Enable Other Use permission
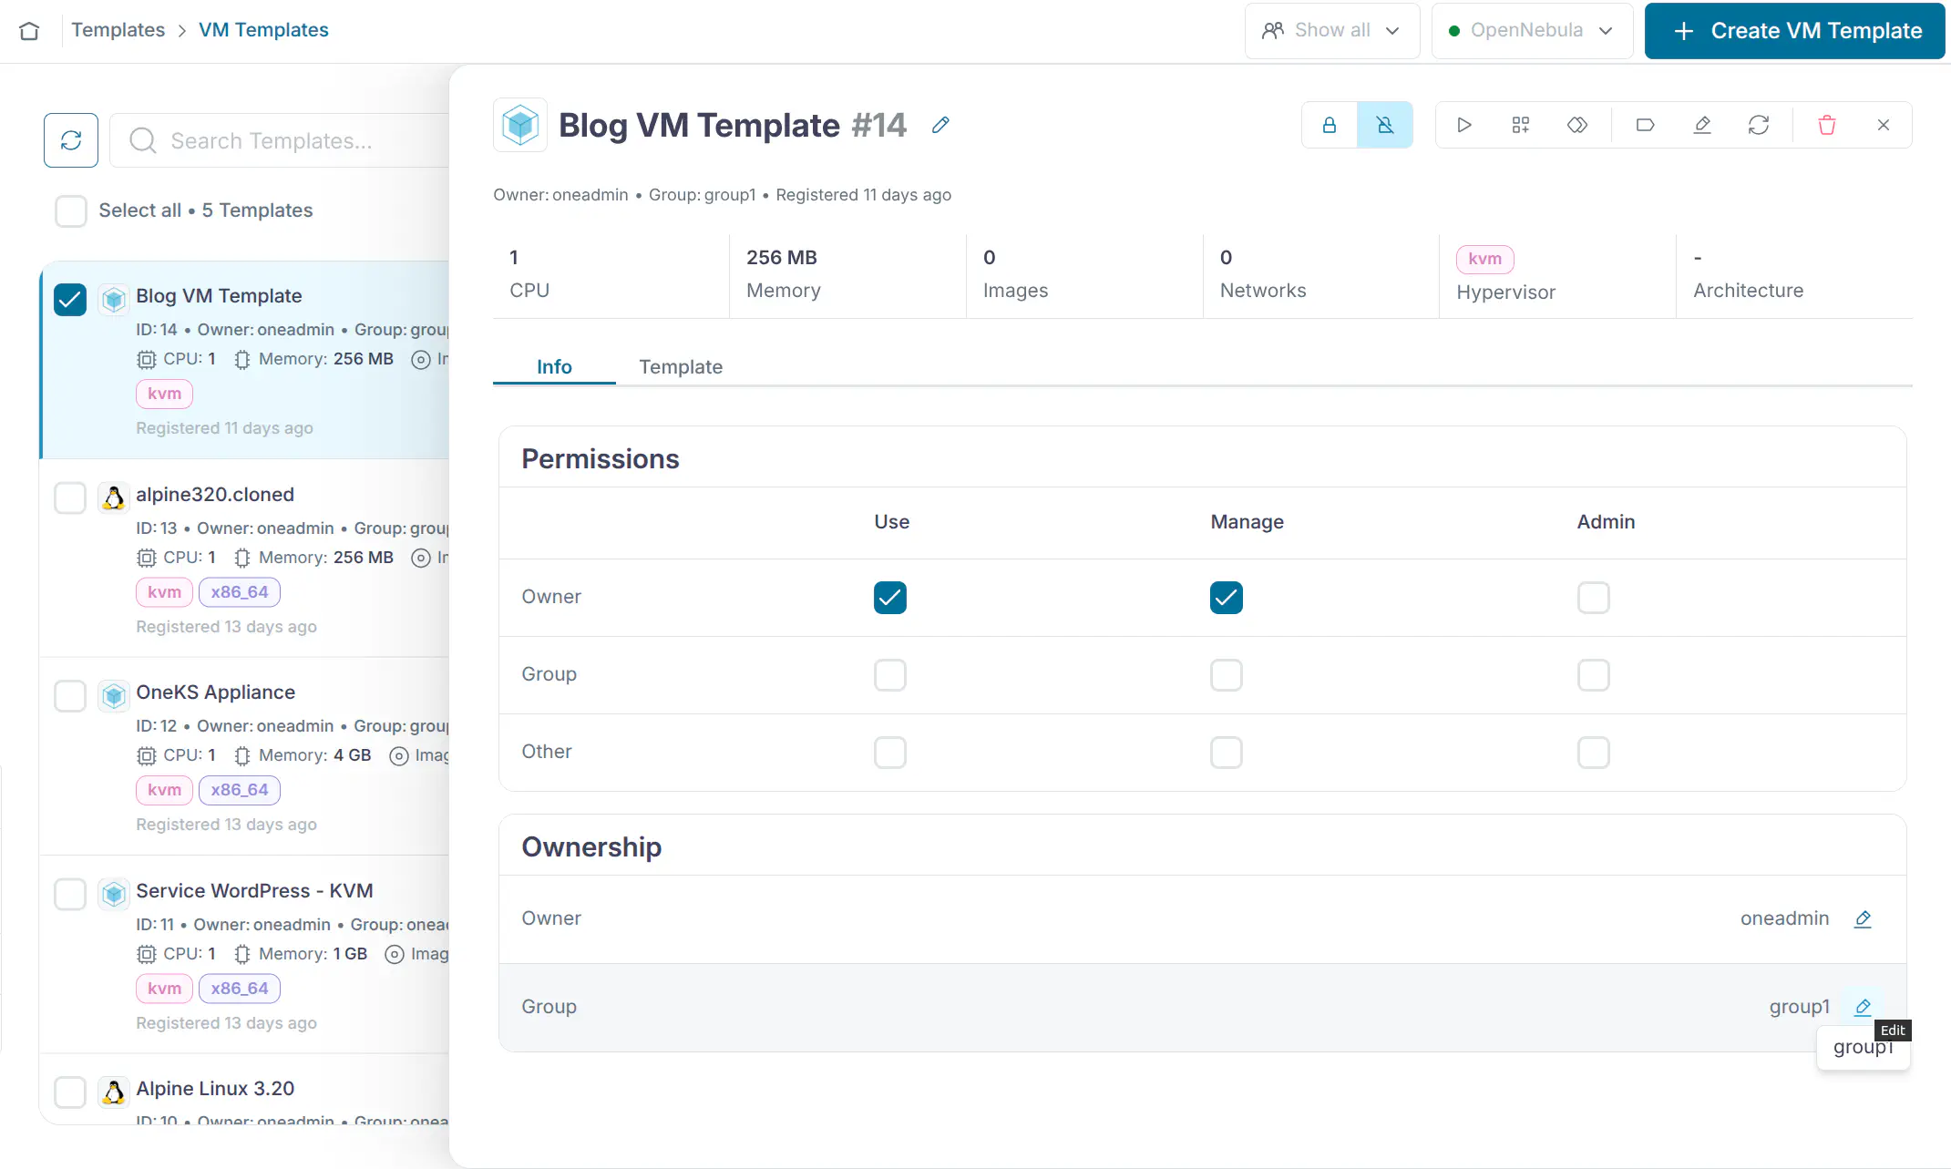This screenshot has height=1169, width=1951. (890, 753)
